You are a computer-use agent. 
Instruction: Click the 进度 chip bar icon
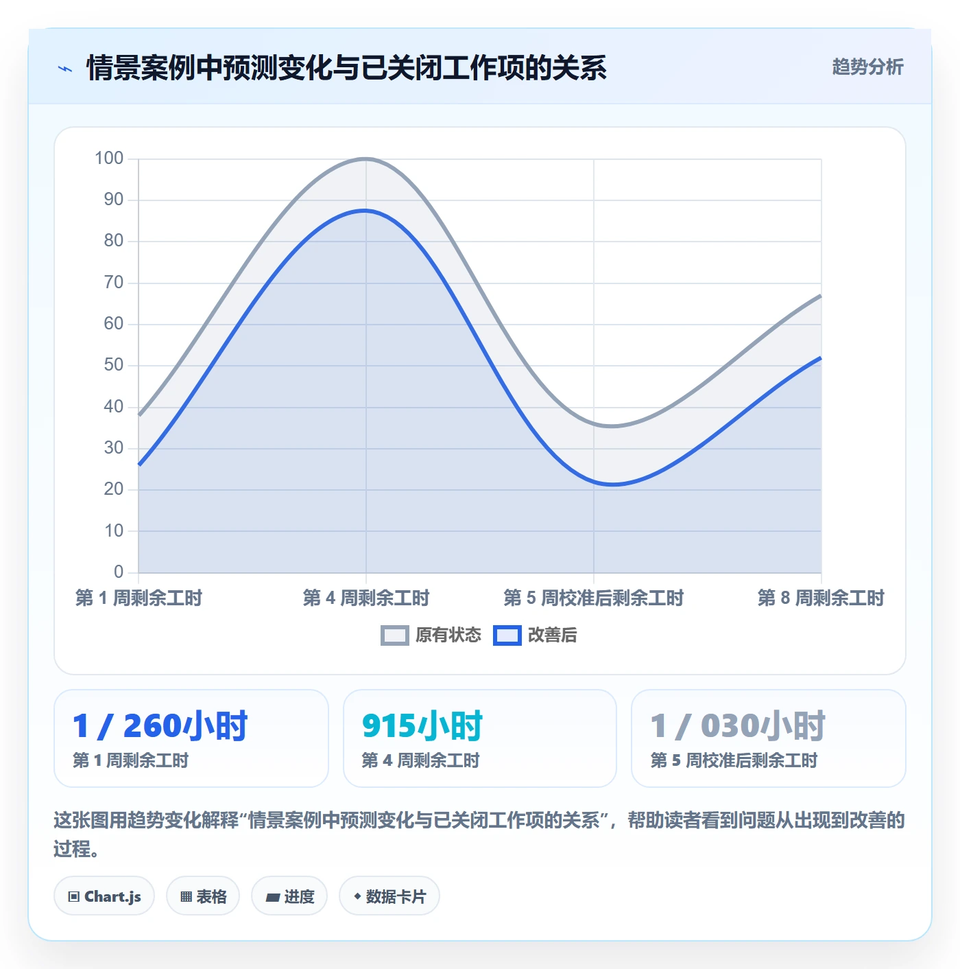coord(272,897)
